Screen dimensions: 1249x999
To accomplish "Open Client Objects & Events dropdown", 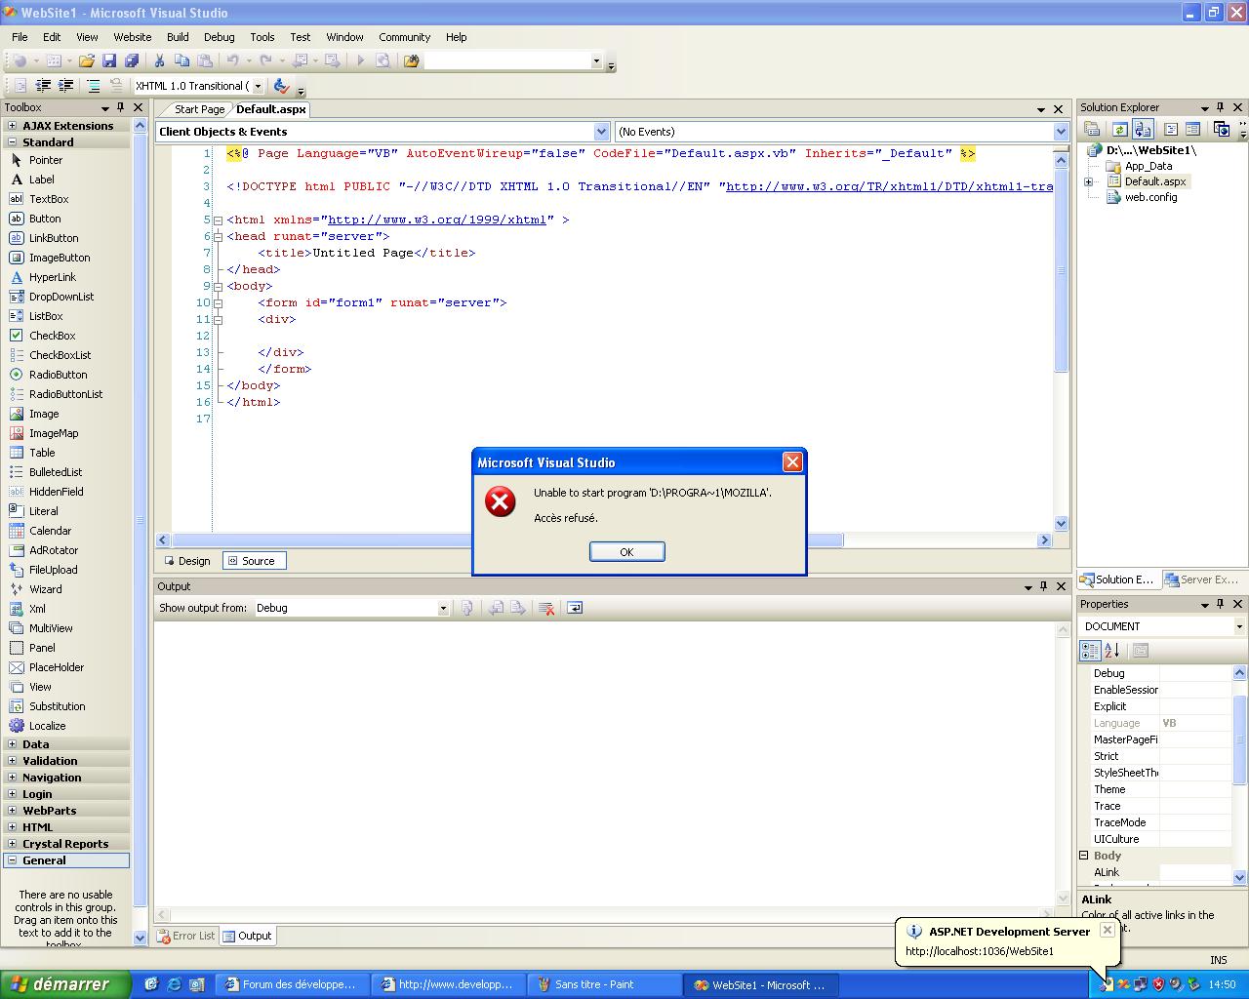I will tap(601, 132).
